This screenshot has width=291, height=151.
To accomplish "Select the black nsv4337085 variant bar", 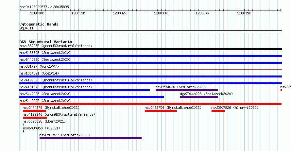I will pyautogui.click(x=150, y=49).
